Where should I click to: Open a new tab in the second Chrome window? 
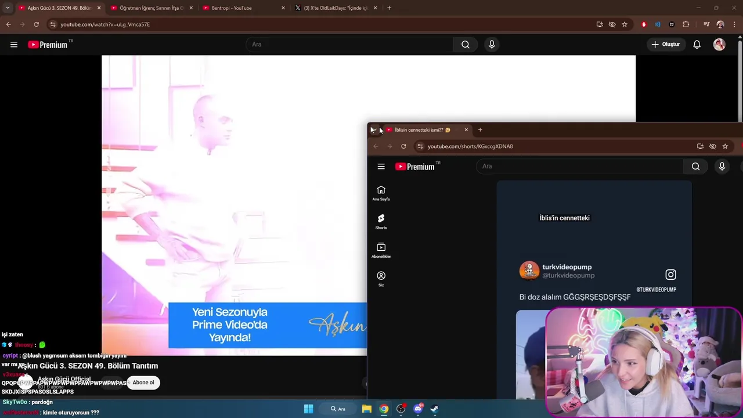(480, 130)
